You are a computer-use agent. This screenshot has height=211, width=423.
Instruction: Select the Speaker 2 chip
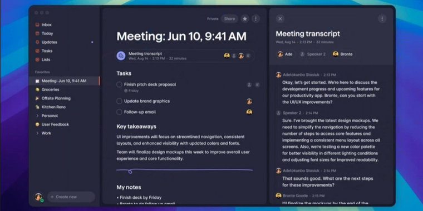(x=313, y=54)
